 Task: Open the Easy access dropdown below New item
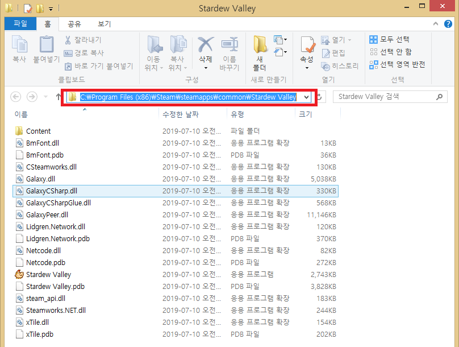280,52
